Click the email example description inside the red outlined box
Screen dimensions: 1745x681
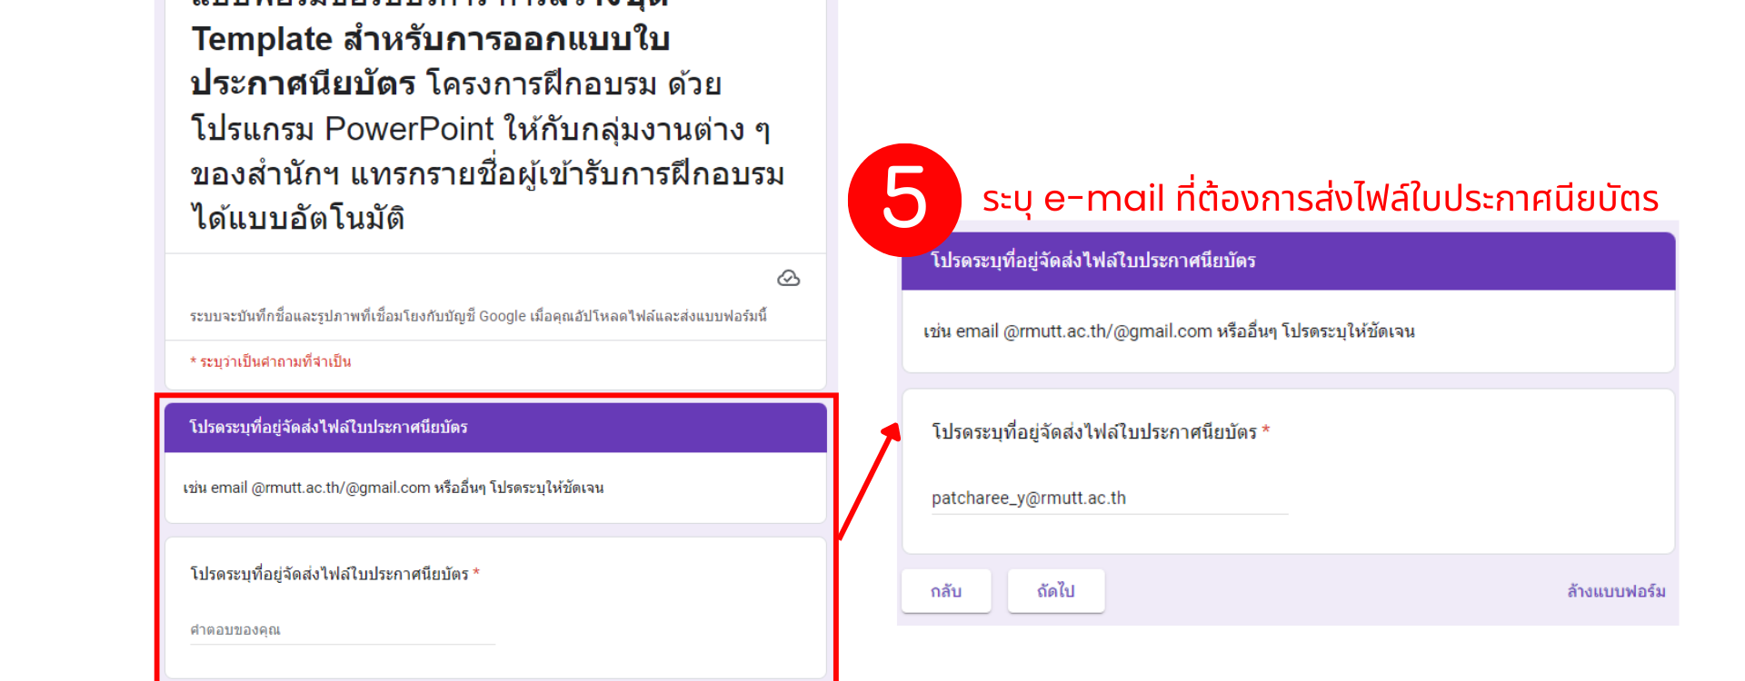(x=394, y=488)
